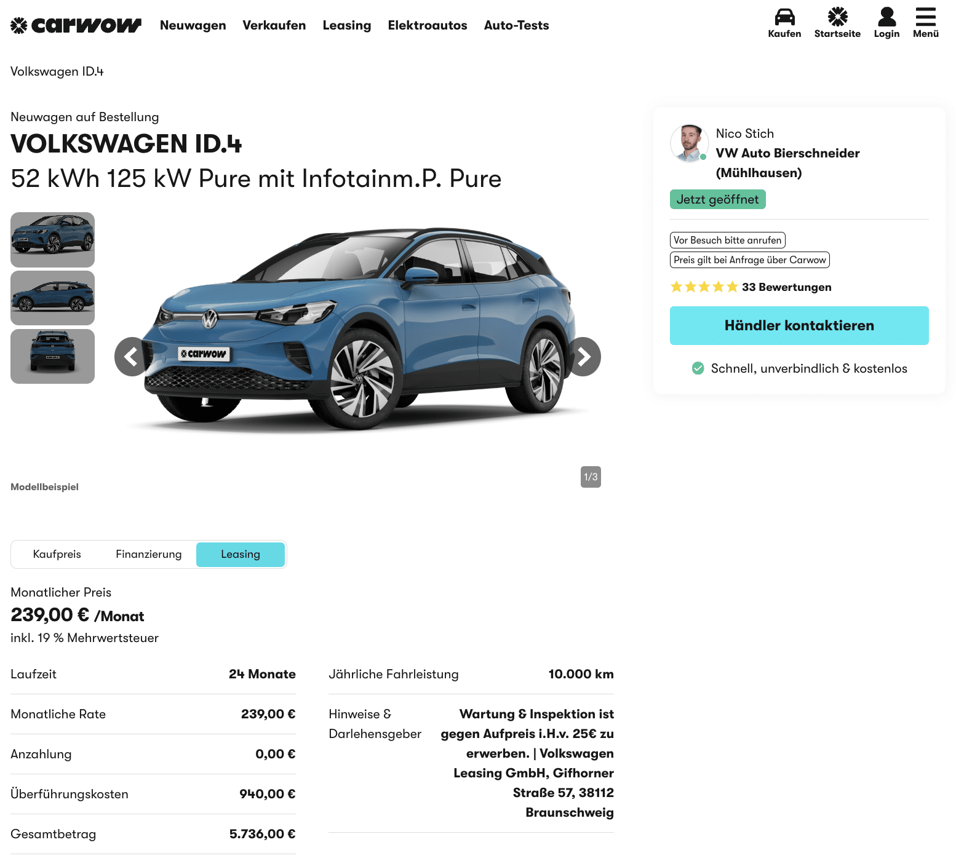Click Preis gilt bei Anfrage über Carwow tag
The height and width of the screenshot is (861, 956).
tap(749, 260)
